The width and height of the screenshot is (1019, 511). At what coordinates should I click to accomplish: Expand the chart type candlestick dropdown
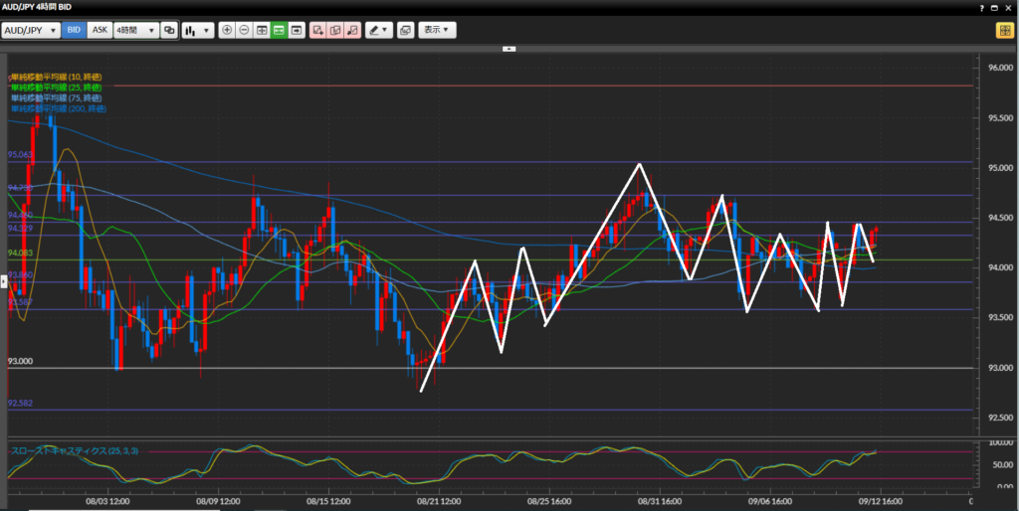point(197,30)
